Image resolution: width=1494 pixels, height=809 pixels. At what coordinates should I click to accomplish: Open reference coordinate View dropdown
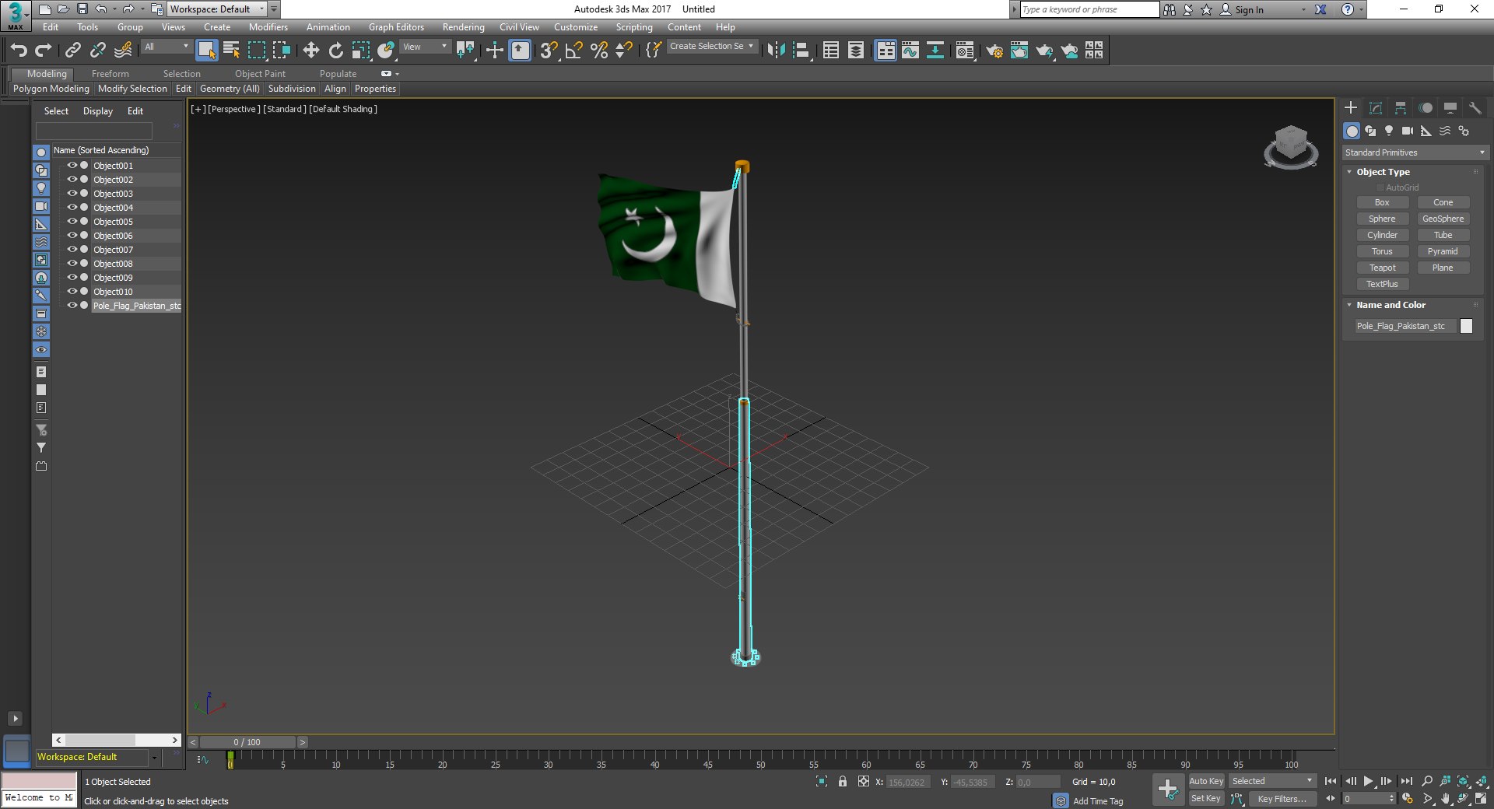click(x=425, y=47)
